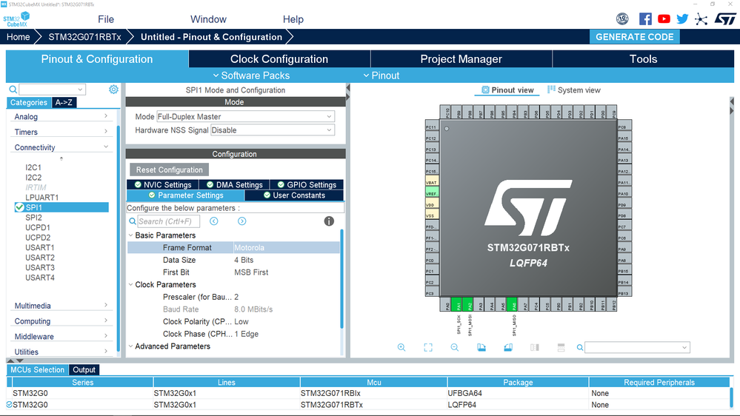The width and height of the screenshot is (740, 416).
Task: Switch to Tools tab
Action: [x=643, y=59]
